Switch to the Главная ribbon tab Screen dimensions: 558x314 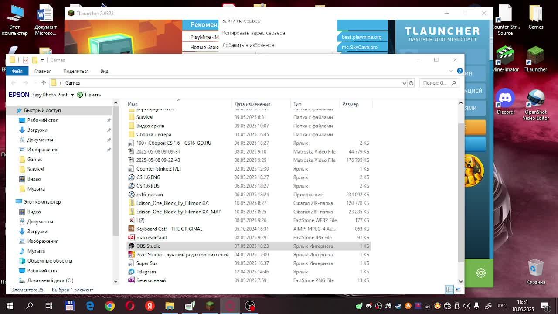pyautogui.click(x=43, y=71)
